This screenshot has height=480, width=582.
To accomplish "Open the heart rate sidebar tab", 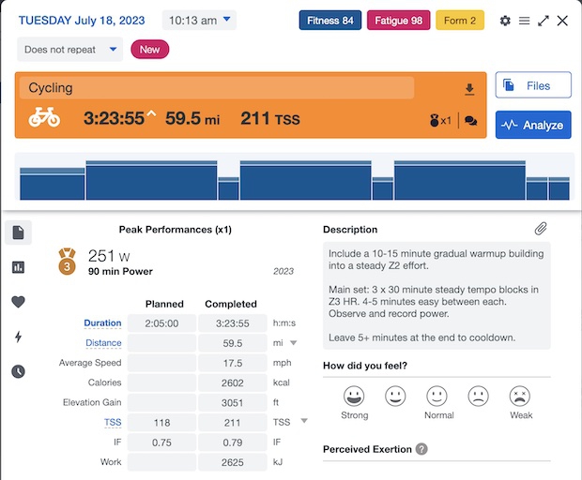I will [19, 302].
